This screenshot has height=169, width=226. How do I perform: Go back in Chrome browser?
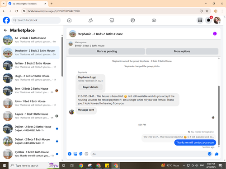[x=4, y=11]
